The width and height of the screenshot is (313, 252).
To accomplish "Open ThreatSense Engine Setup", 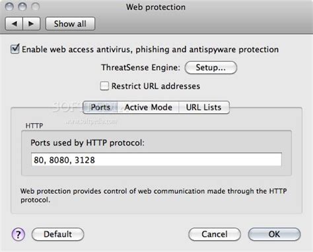I will [211, 67].
